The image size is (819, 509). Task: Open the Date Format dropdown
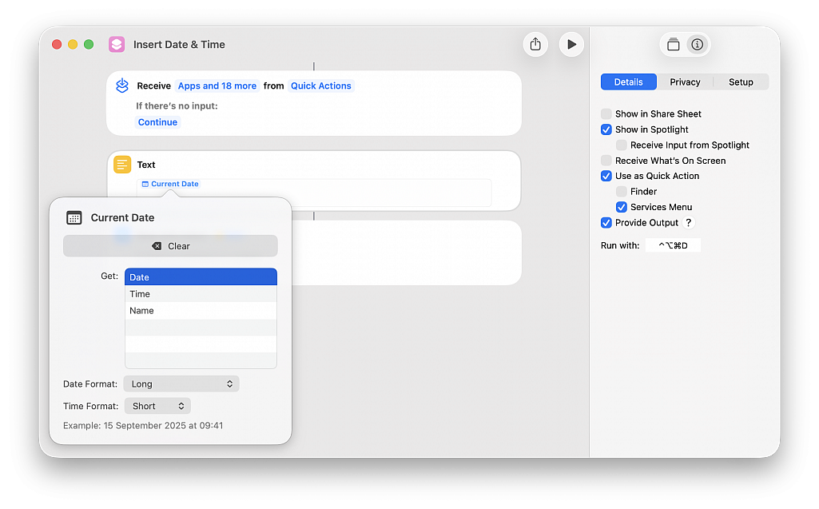coord(181,384)
